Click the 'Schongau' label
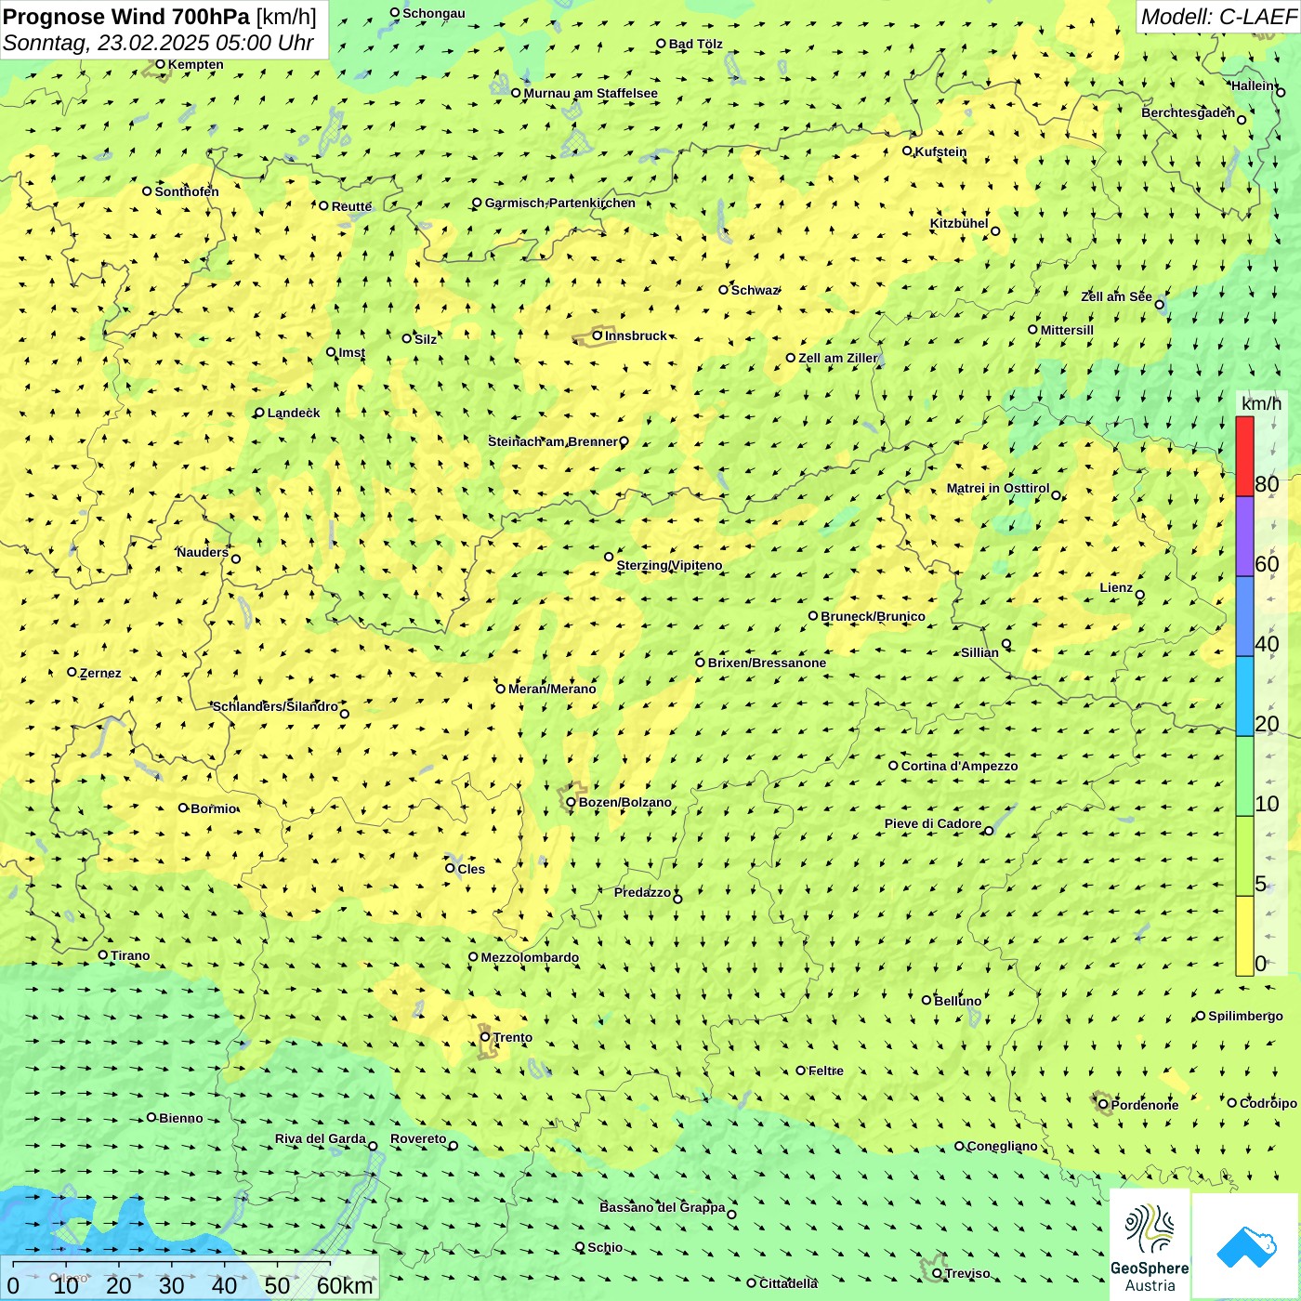The width and height of the screenshot is (1301, 1301). click(434, 13)
